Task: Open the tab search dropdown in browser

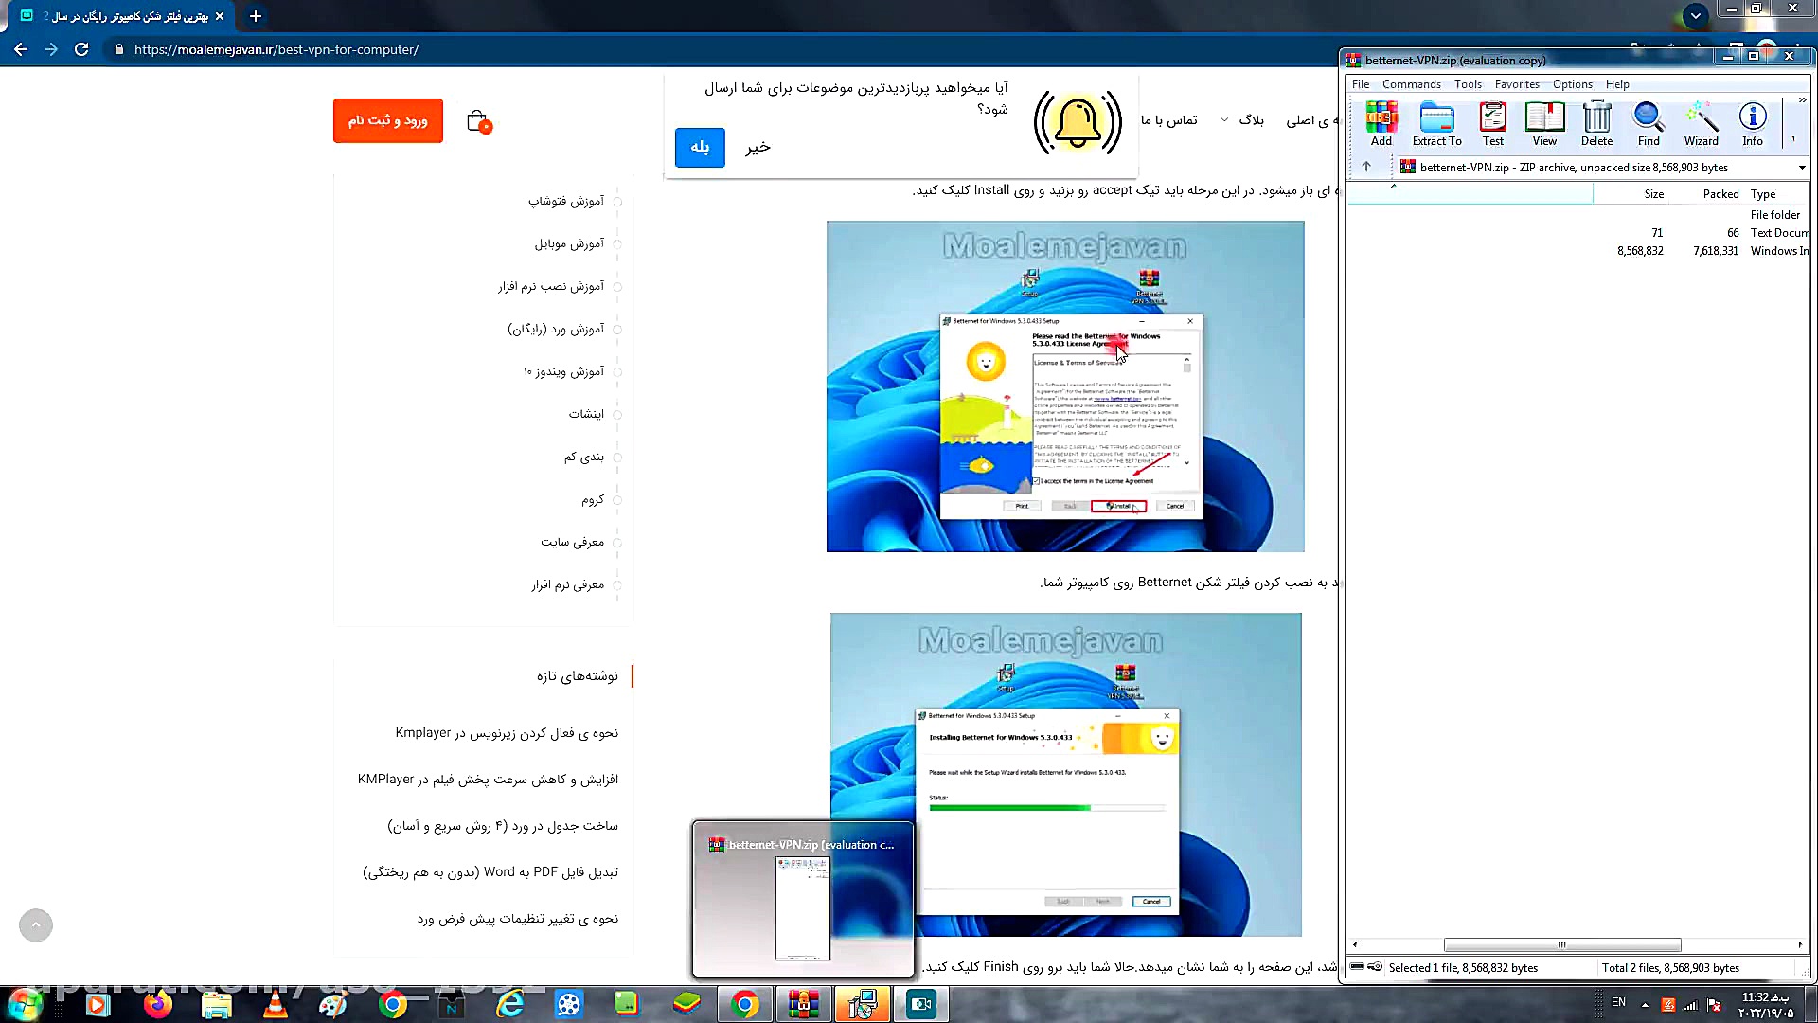Action: pos(1696,16)
